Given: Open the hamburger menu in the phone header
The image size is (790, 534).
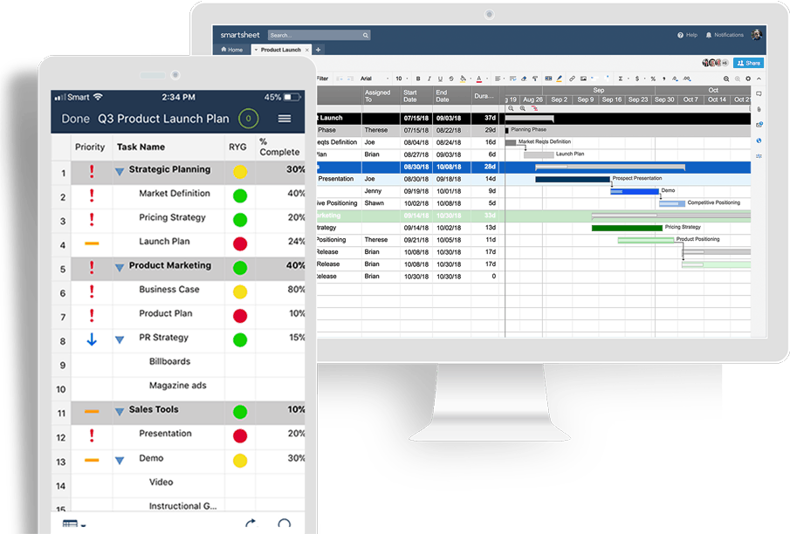Looking at the screenshot, I should coord(285,119).
